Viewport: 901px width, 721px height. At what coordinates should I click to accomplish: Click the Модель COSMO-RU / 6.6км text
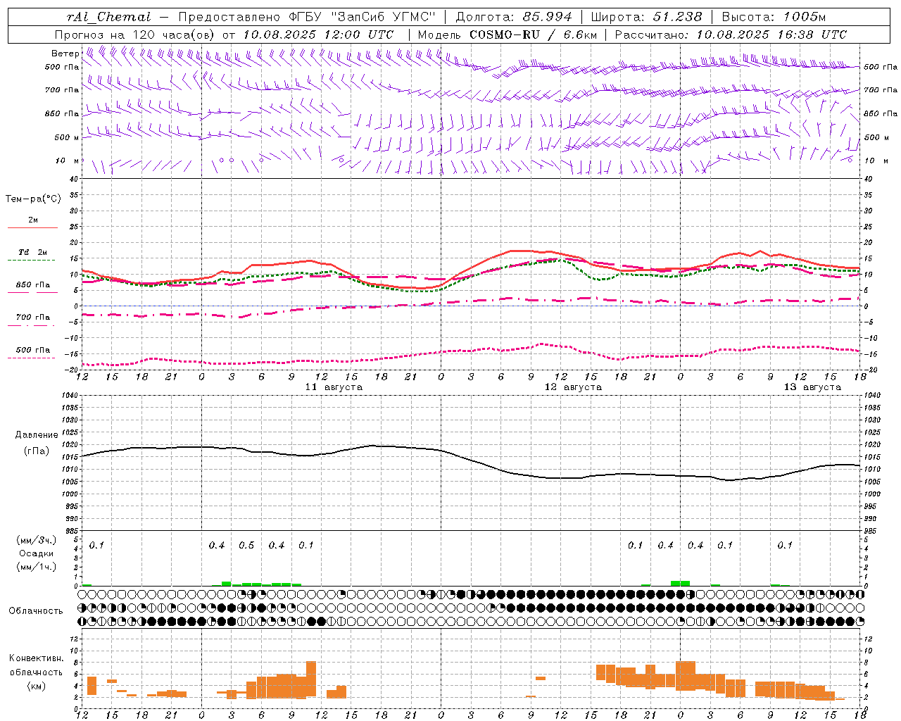(x=507, y=35)
